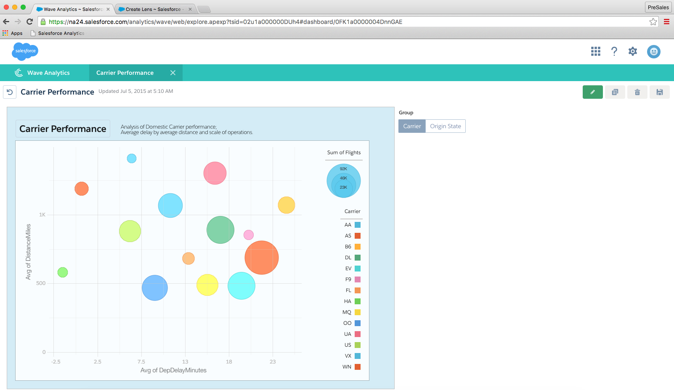Click the Avg of DepDelayMinutes axis label
Viewport: 674px width, 390px height.
click(173, 370)
